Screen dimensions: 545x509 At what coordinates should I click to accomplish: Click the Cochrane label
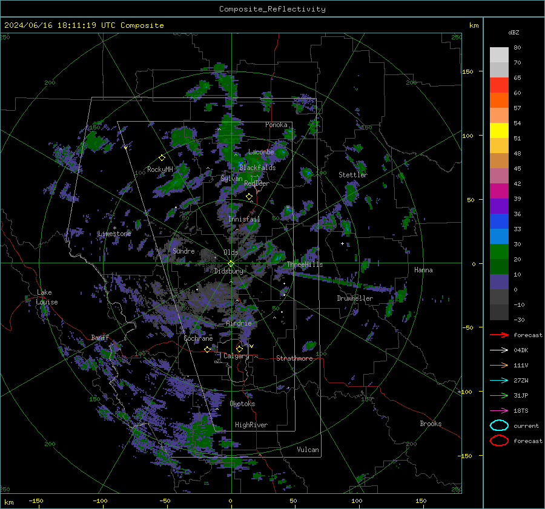click(x=198, y=338)
